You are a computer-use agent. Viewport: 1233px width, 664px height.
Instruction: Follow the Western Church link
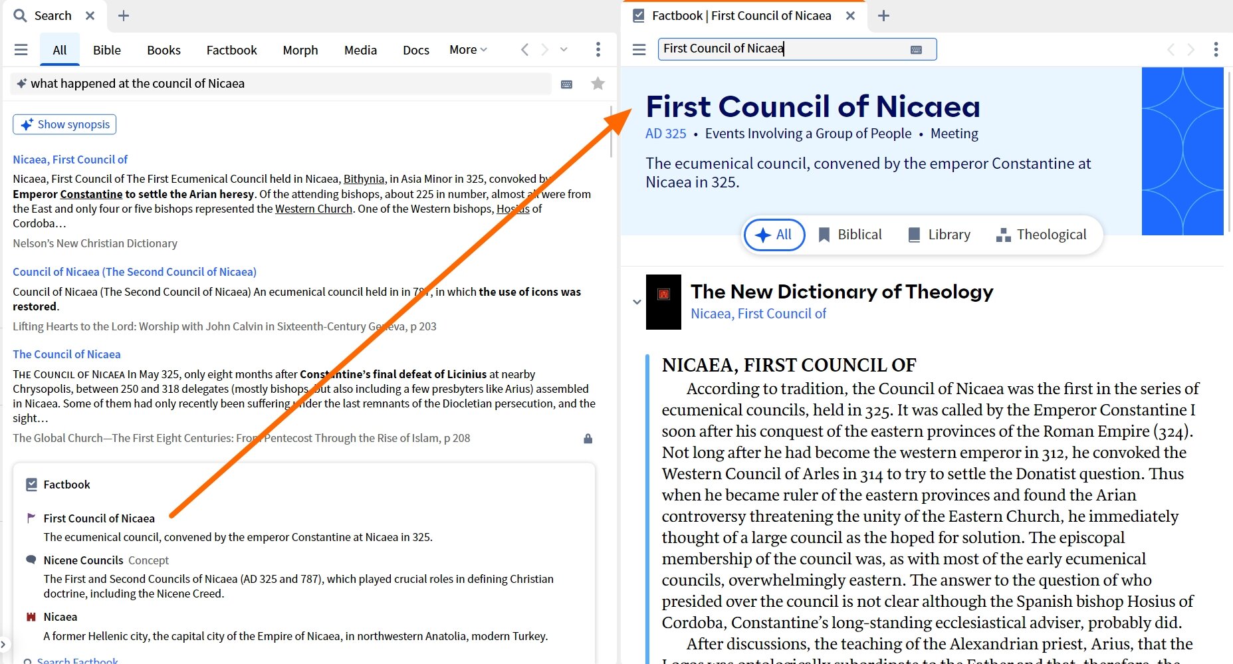tap(314, 209)
